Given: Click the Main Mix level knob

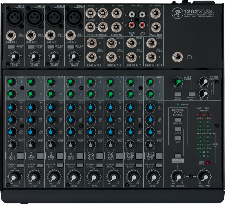Looking at the screenshot, I should tap(204, 177).
